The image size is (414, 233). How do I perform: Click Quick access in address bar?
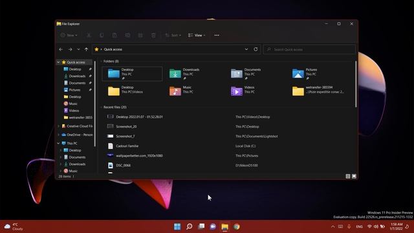pyautogui.click(x=113, y=49)
